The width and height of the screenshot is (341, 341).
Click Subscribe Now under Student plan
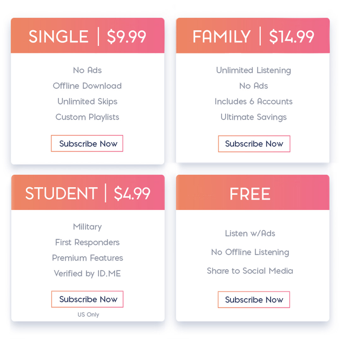point(87,299)
